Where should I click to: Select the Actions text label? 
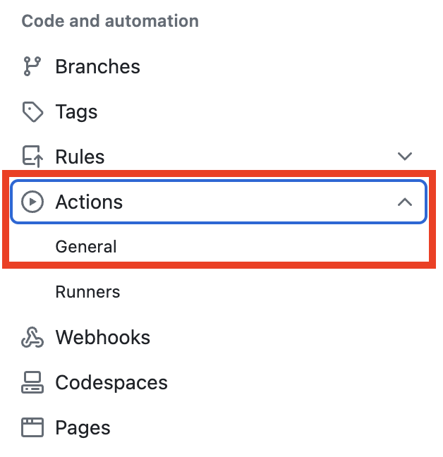89,202
